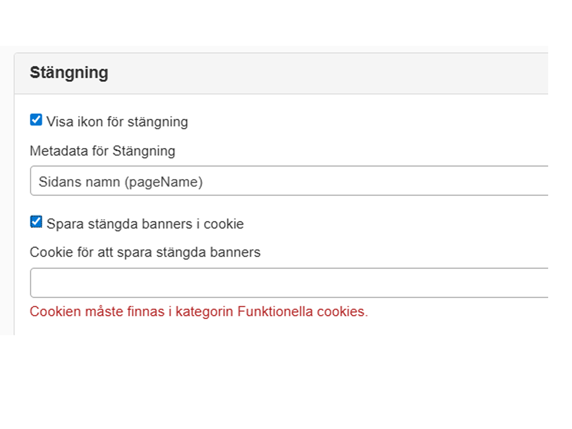572x429 pixels.
Task: Uncheck the 'Visa ikon för stängning' checkbox
Action: tap(36, 120)
